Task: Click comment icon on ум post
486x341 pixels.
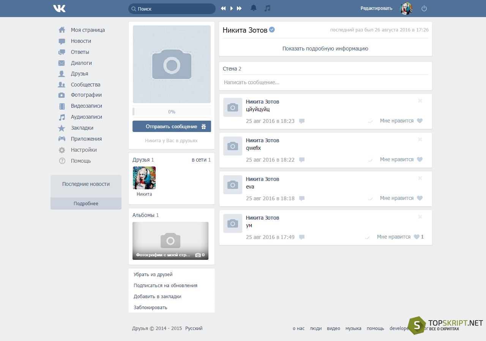Action: 302,237
